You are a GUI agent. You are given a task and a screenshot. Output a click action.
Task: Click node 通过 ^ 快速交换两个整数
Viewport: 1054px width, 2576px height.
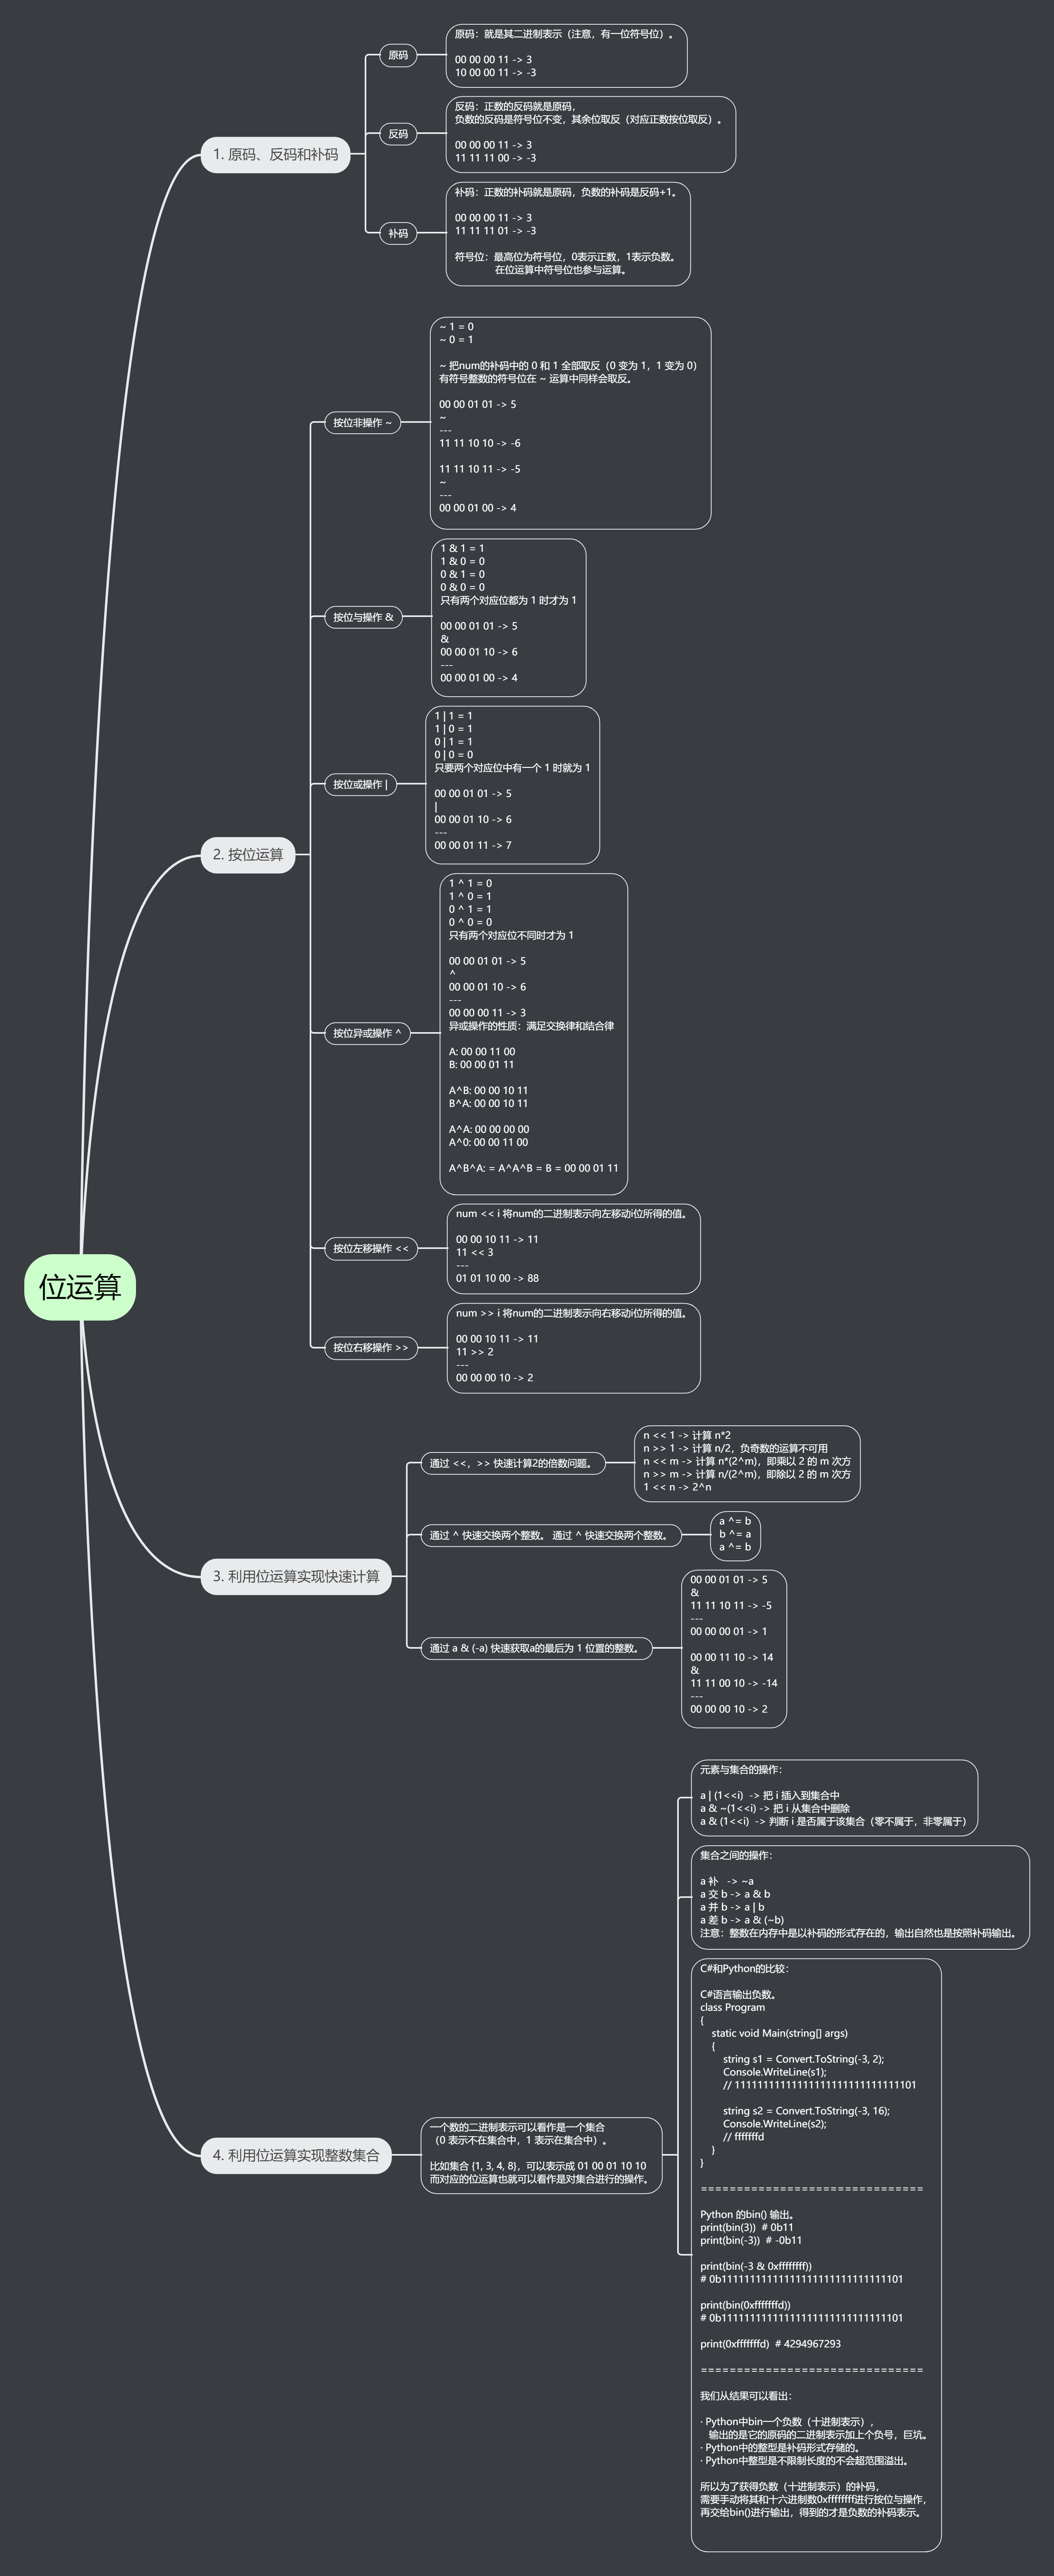click(x=551, y=1535)
